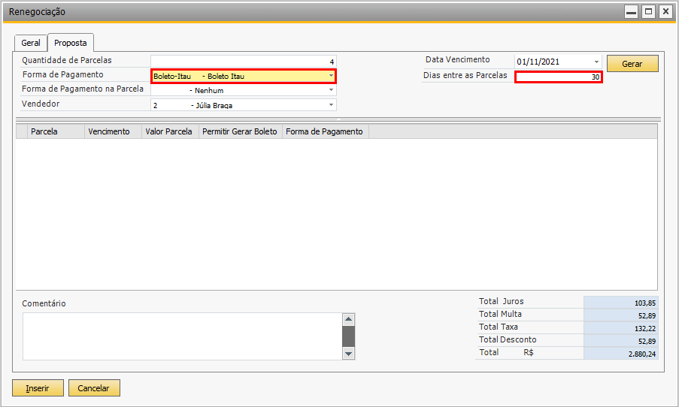Expand the Vendedor dropdown
This screenshot has height=407, width=679.
coord(331,104)
